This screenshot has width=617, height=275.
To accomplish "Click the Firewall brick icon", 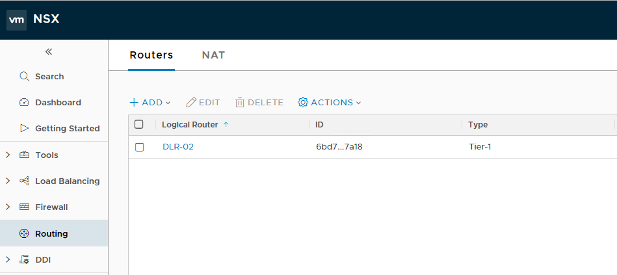I will pos(25,207).
